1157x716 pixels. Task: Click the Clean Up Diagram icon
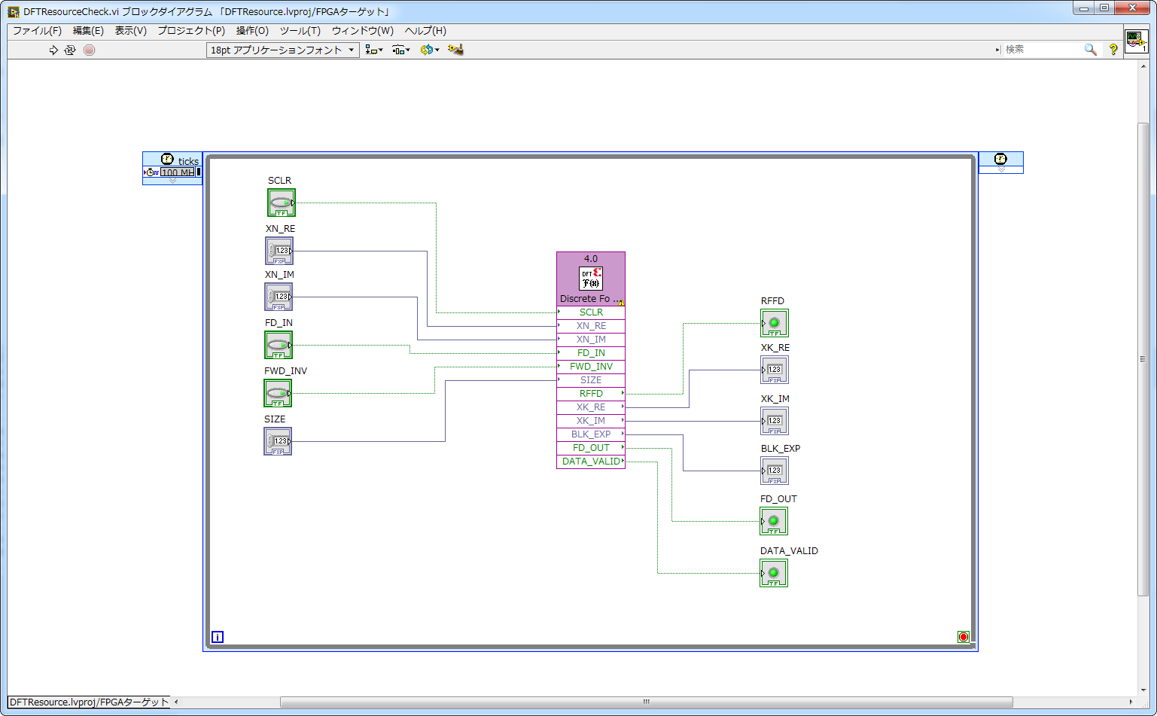coord(455,50)
